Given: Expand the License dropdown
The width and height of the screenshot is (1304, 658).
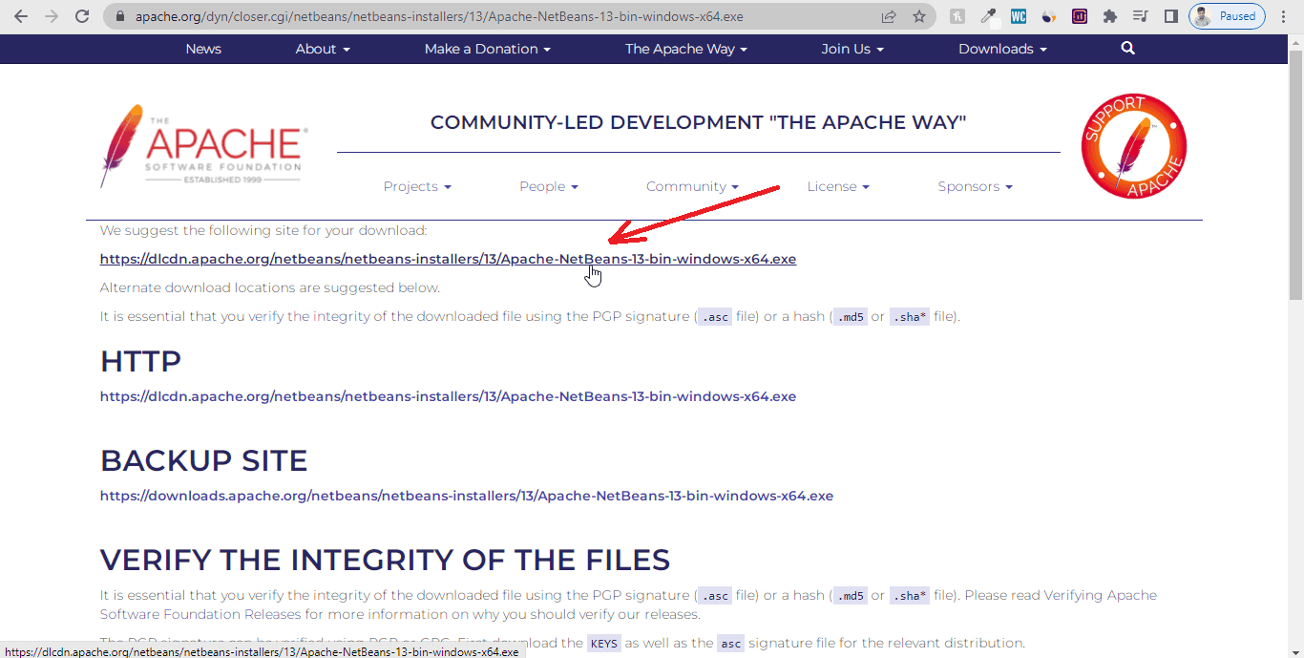Looking at the screenshot, I should (x=838, y=186).
